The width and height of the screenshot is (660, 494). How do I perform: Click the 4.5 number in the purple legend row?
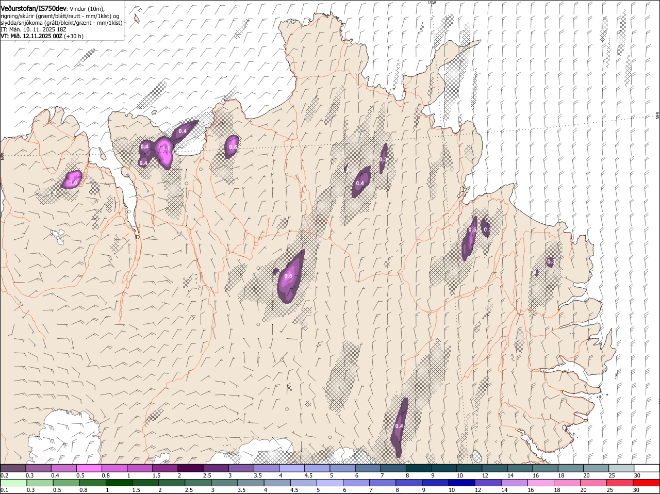click(x=308, y=475)
